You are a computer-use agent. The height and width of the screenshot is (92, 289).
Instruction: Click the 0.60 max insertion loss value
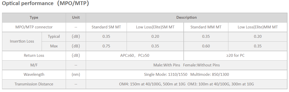click(206, 46)
